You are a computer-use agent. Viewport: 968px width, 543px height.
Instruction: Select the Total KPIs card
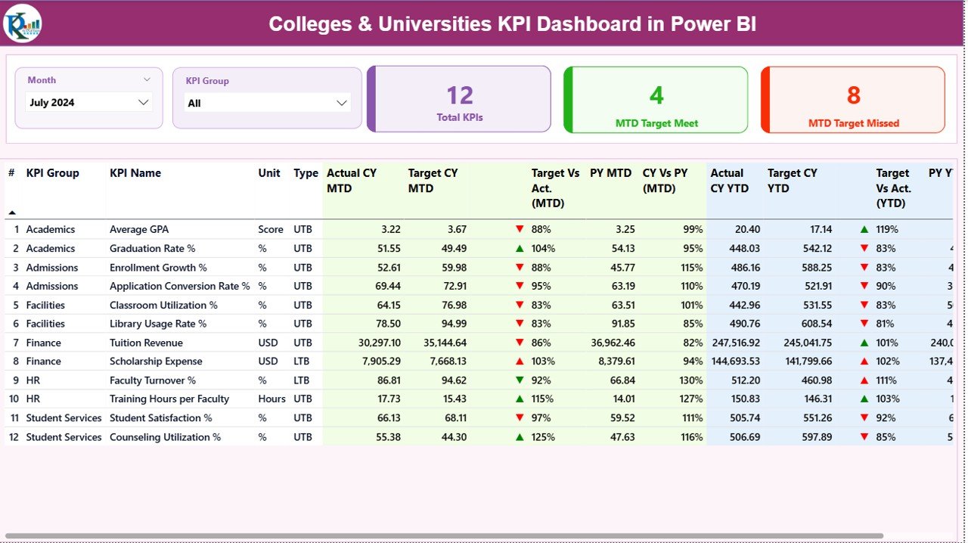point(458,99)
